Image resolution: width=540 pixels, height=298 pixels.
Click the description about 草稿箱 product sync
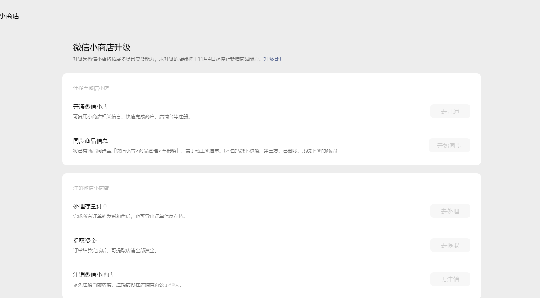coord(205,151)
